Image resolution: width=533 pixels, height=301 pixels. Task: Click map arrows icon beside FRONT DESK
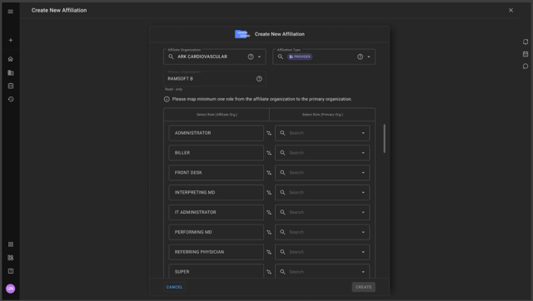click(269, 173)
